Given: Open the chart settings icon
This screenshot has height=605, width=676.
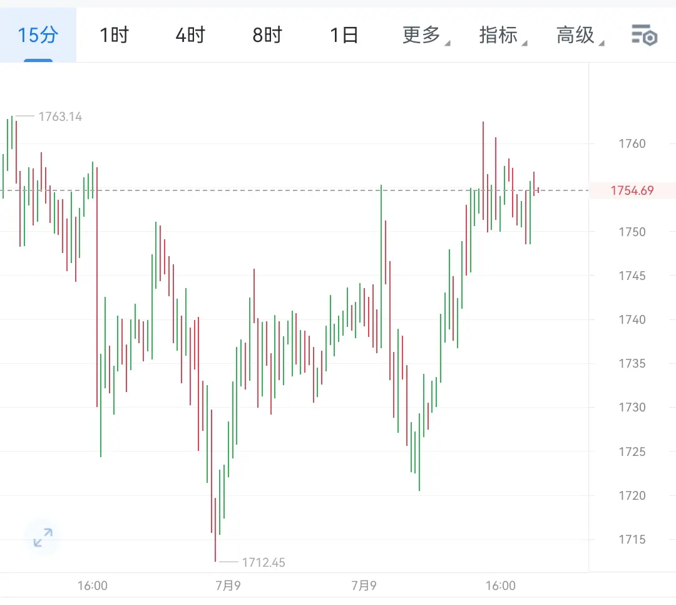Looking at the screenshot, I should point(644,35).
